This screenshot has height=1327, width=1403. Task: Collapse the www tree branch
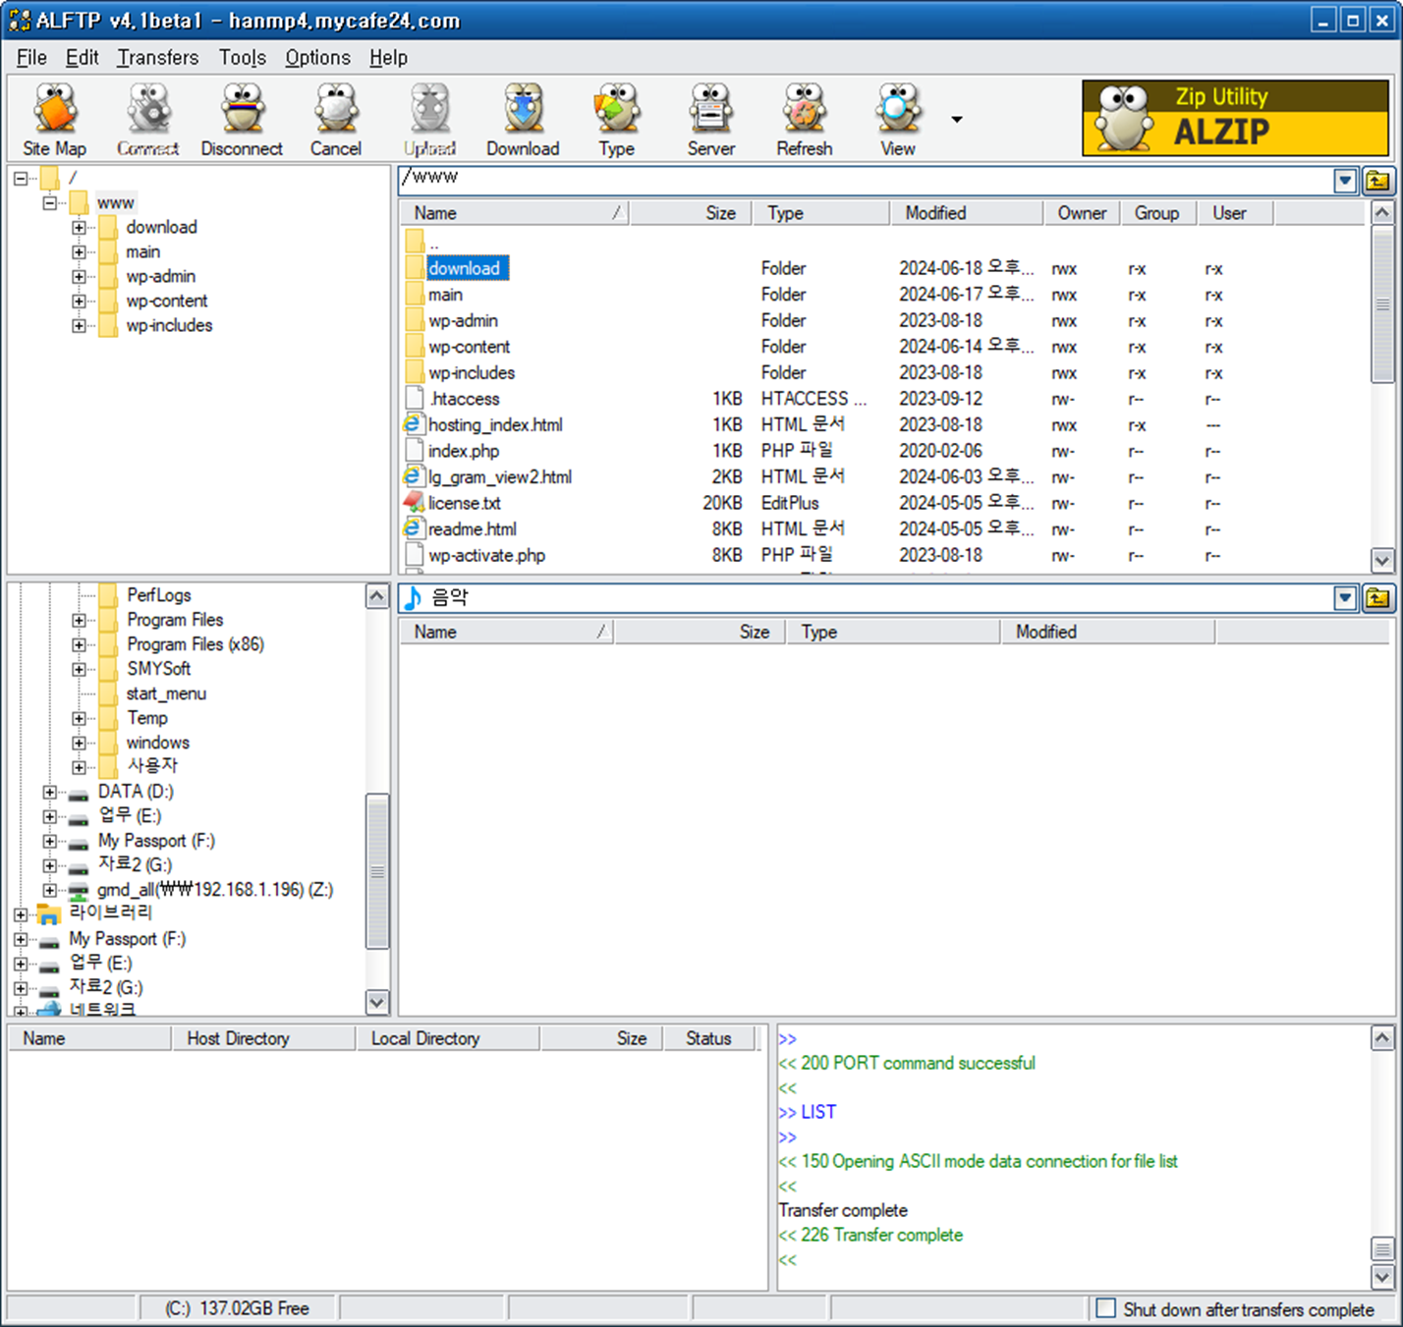(49, 201)
